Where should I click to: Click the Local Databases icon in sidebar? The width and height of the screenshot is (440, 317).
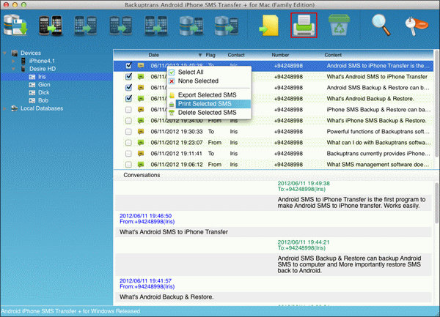(x=15, y=108)
